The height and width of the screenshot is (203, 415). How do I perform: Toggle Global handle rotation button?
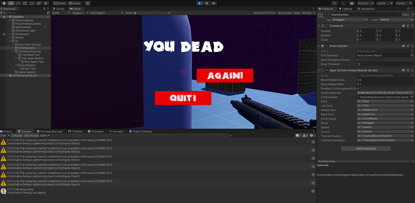[x=75, y=3]
